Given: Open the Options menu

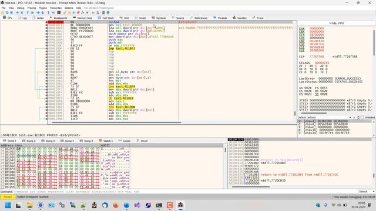Looking at the screenshot, I should click(x=69, y=8).
